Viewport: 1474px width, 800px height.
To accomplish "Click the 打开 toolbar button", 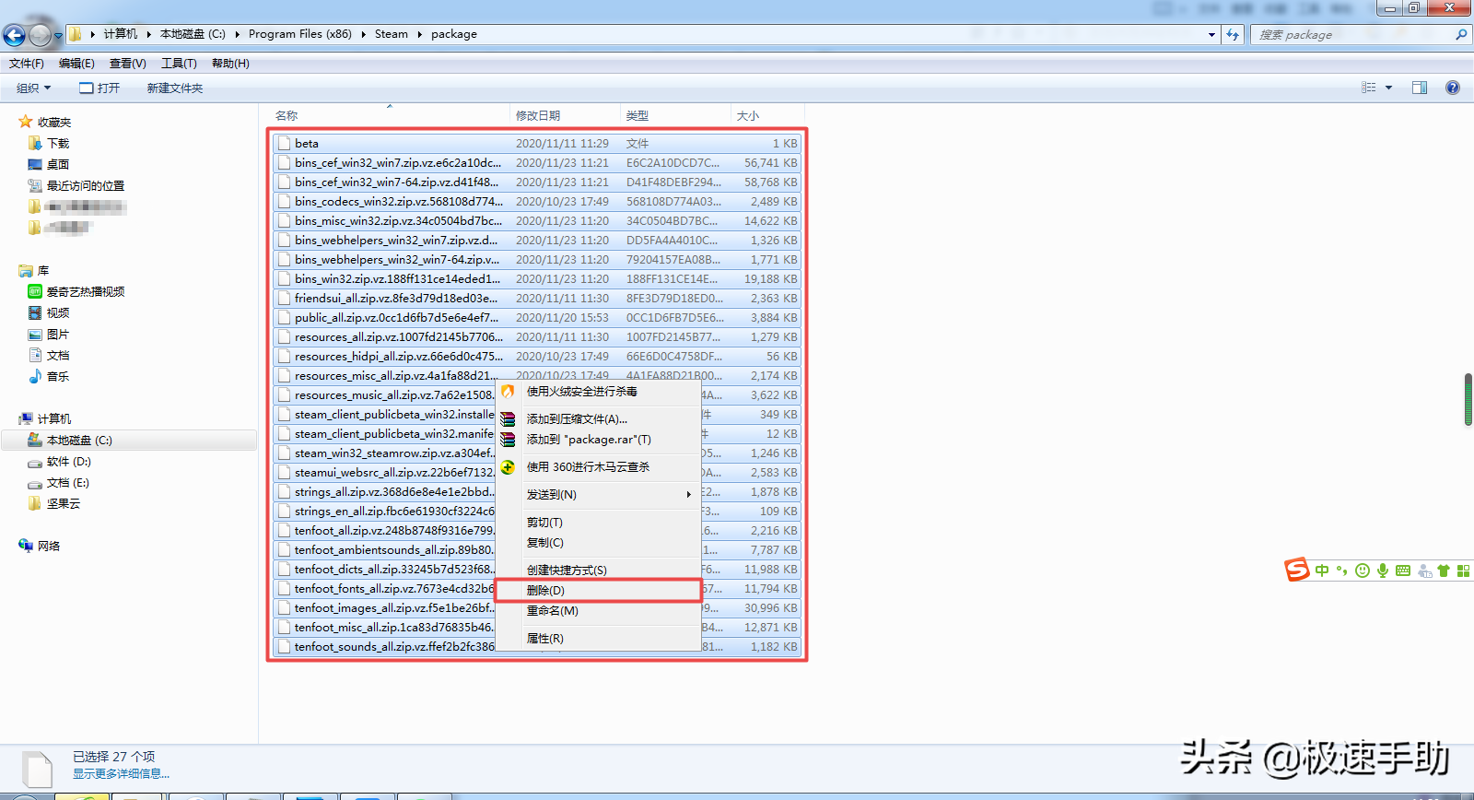I will 99,88.
